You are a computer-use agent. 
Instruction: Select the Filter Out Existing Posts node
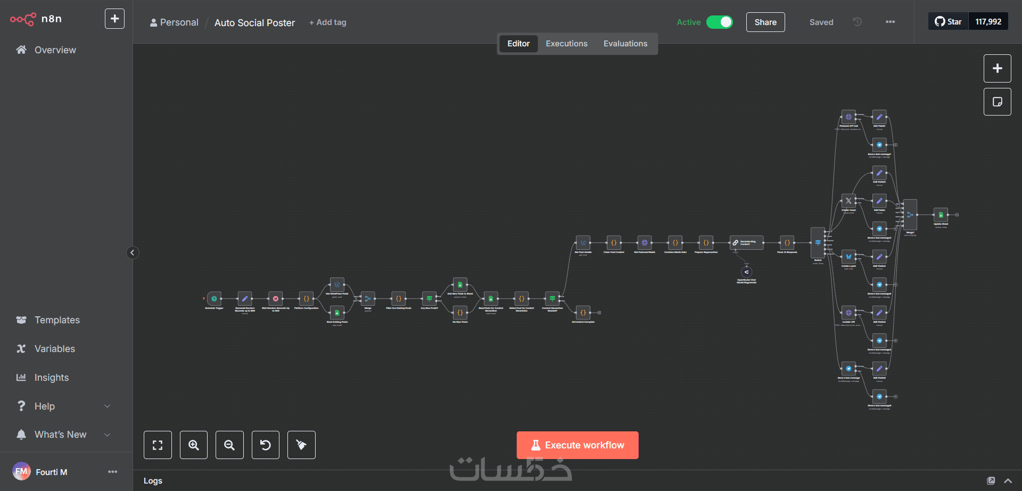tap(399, 299)
